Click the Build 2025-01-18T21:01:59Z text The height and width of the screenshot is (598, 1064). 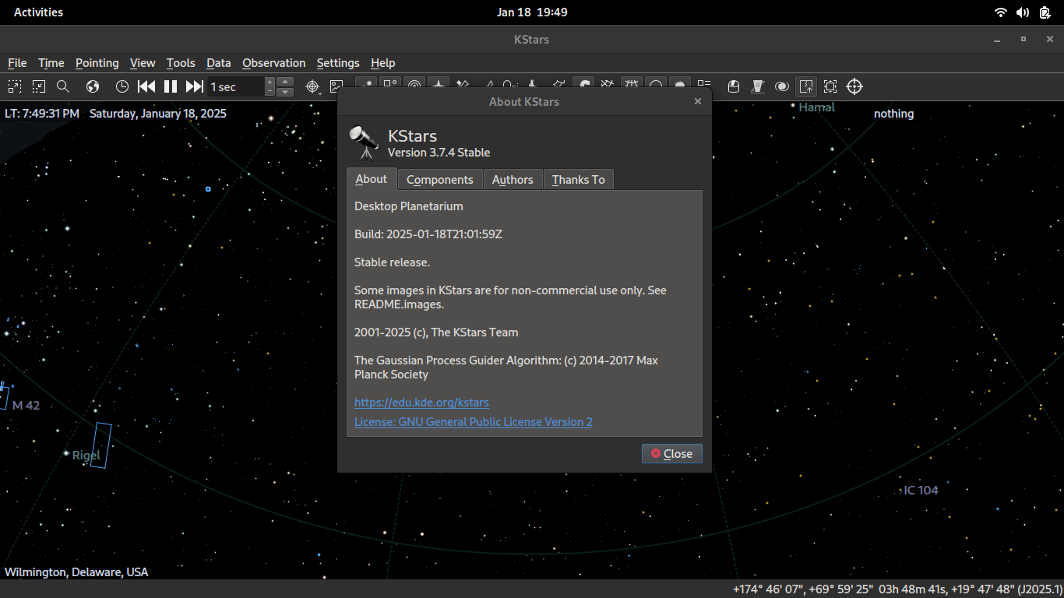pos(428,234)
